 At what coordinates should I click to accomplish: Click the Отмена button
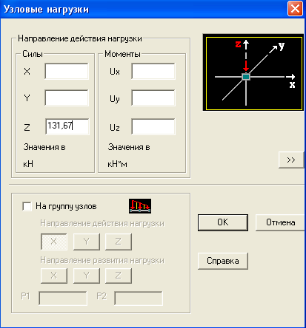[280, 222]
